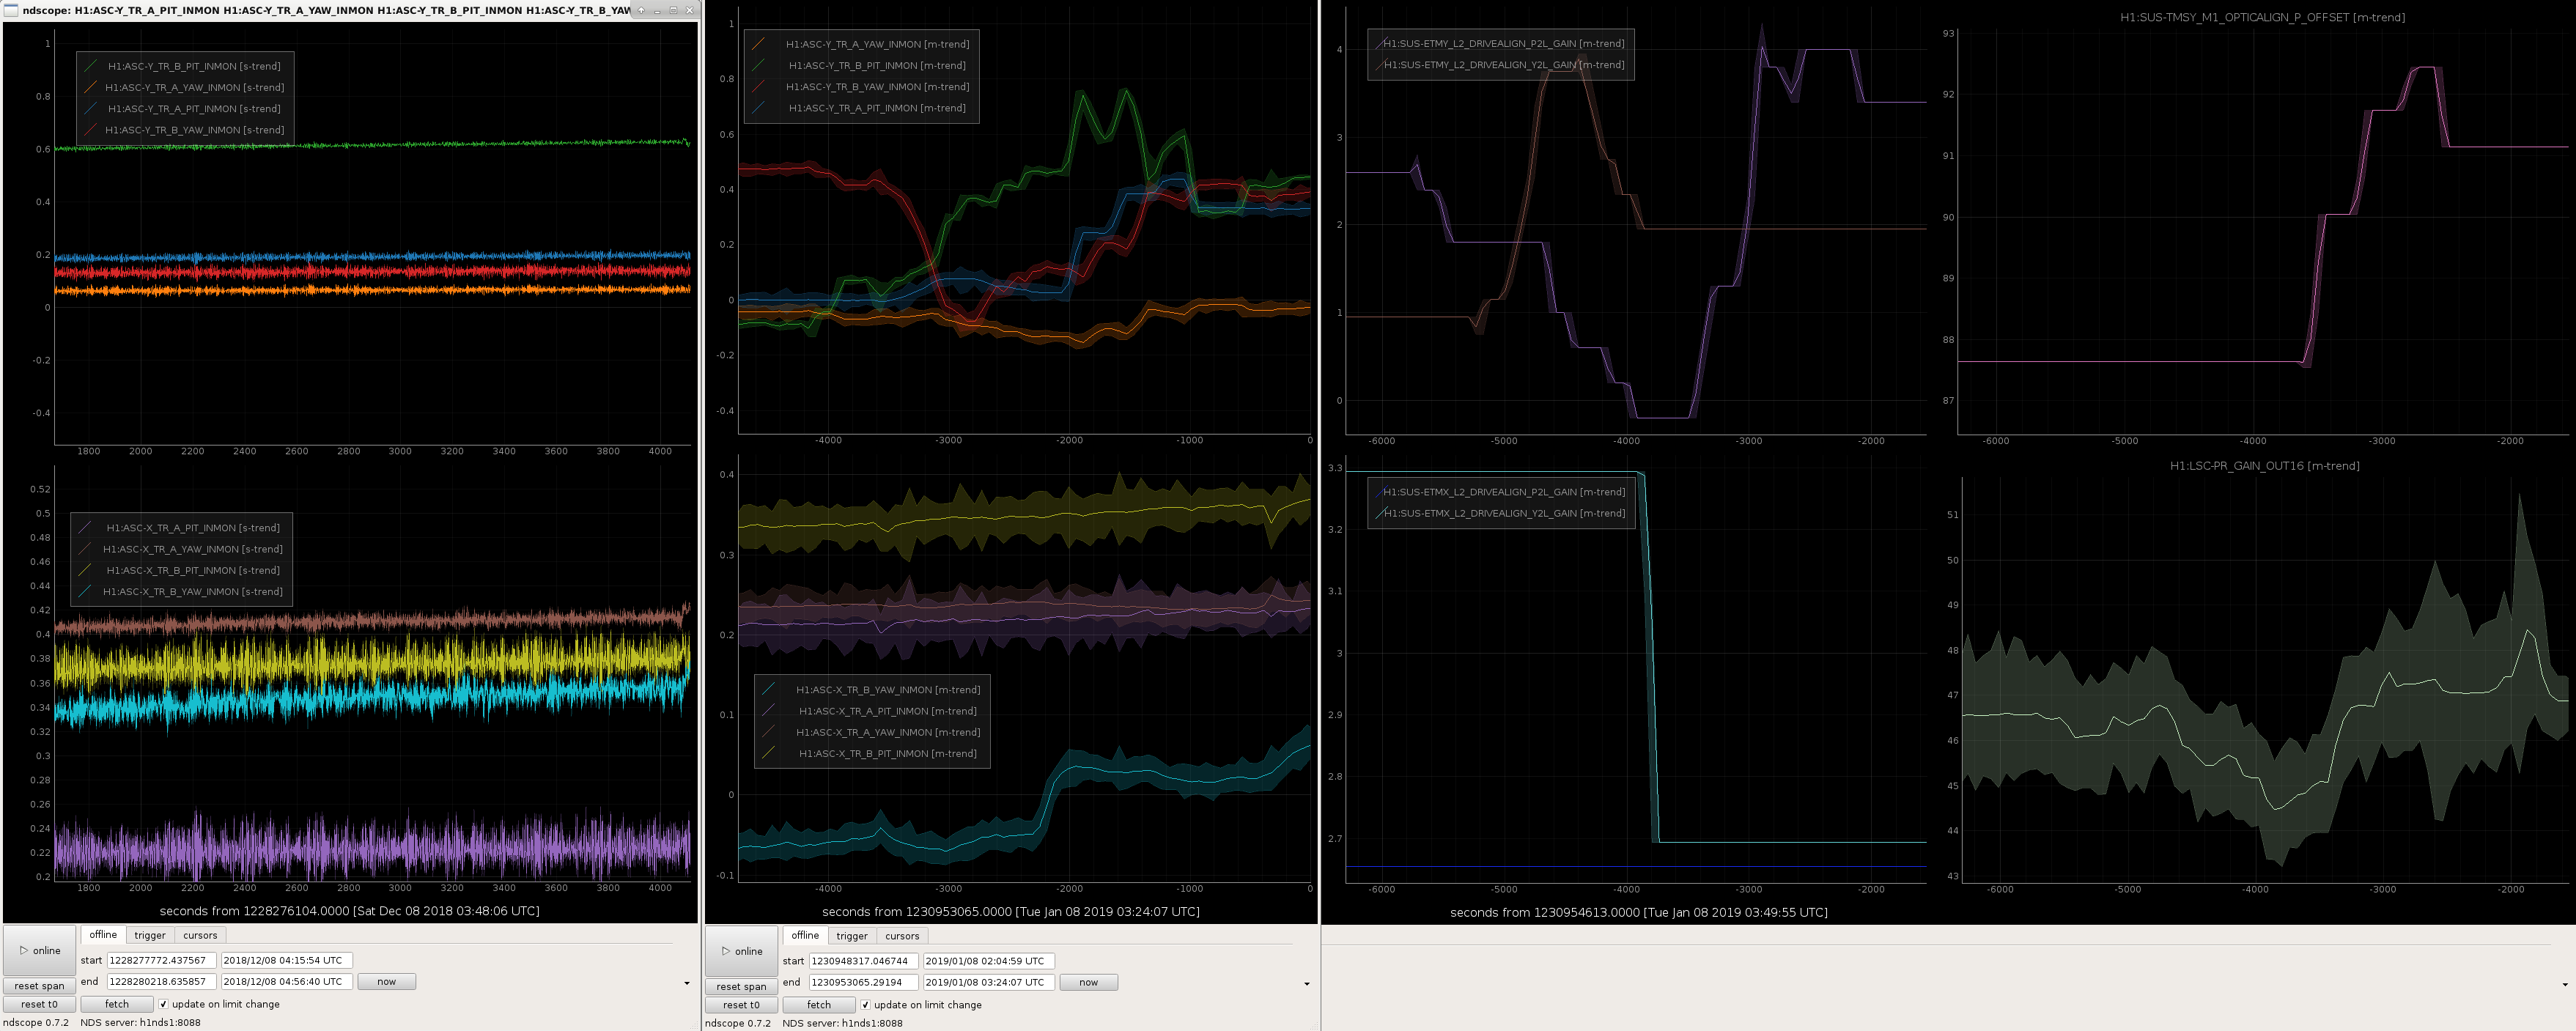
Task: Click orange H1:ASC-Y_TR_A_YAW_INMON s-trend legend line
Action: point(91,87)
